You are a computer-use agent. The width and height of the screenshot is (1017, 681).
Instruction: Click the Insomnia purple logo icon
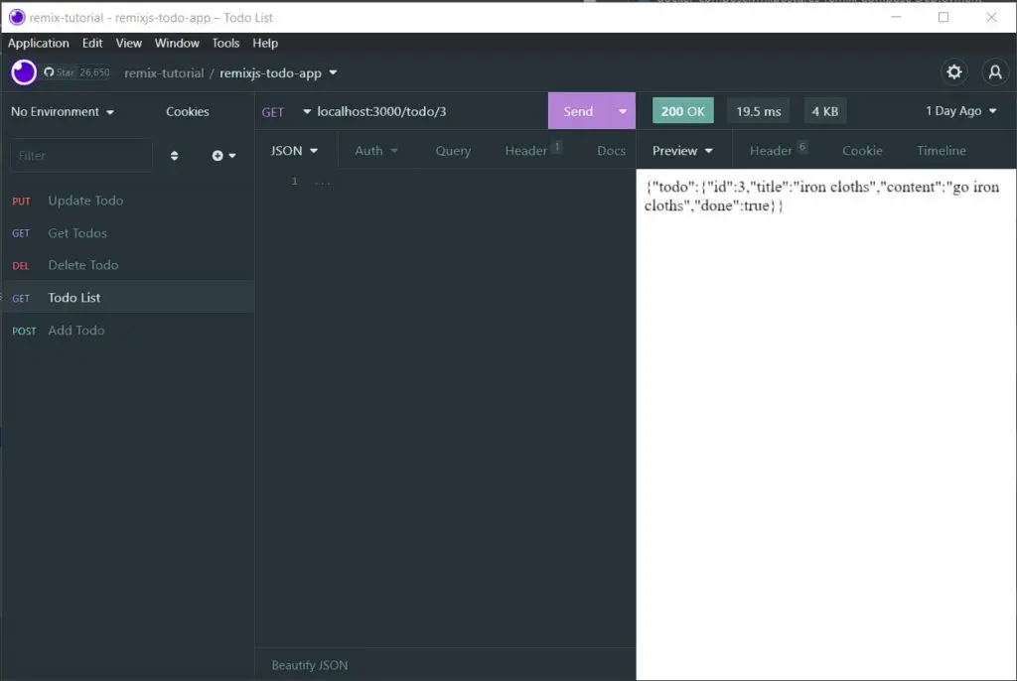coord(24,72)
